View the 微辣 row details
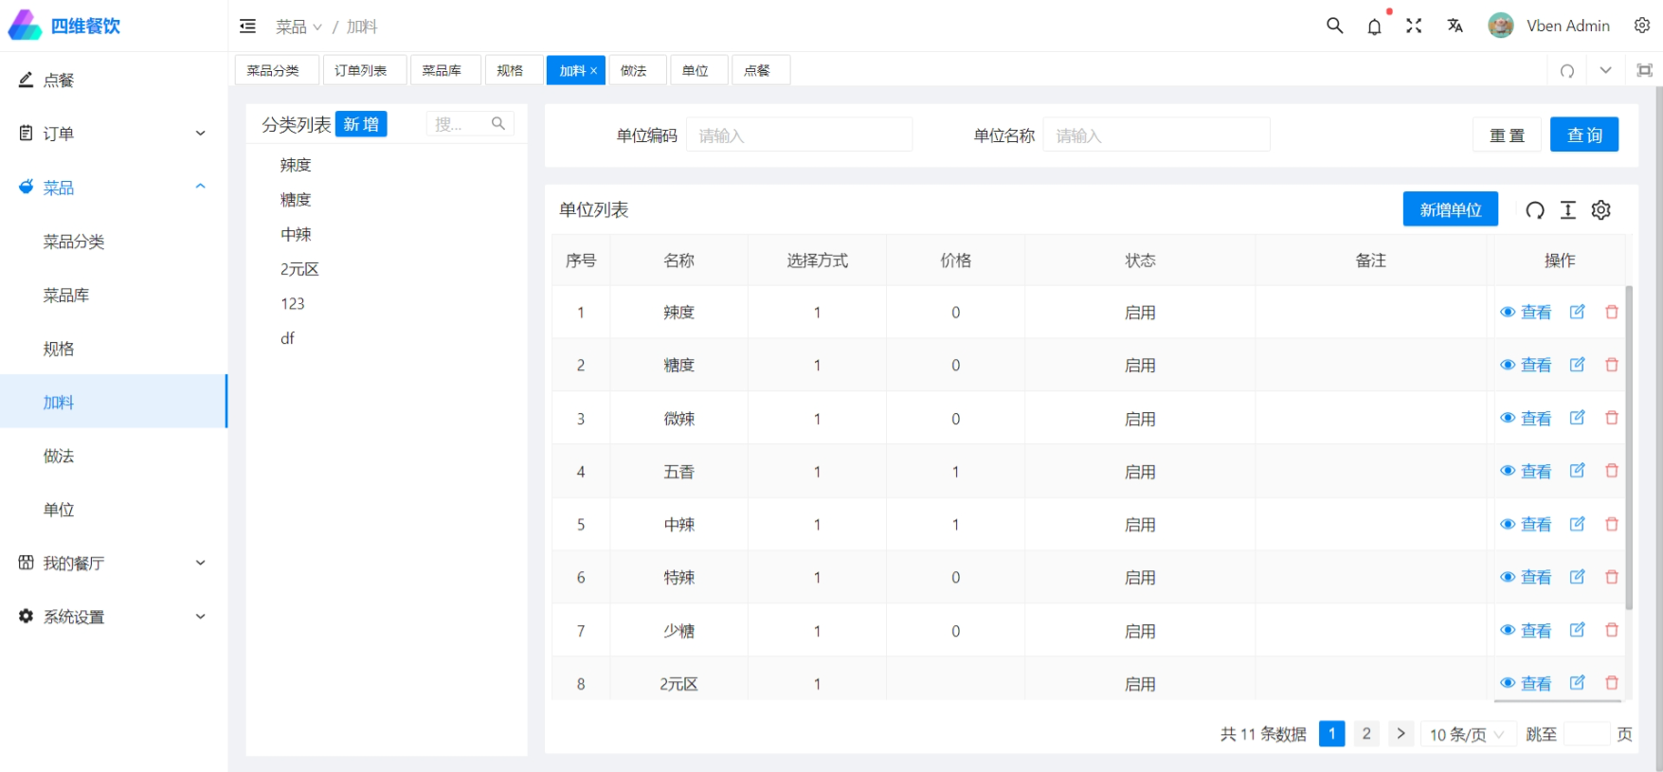The image size is (1663, 772). [1526, 418]
